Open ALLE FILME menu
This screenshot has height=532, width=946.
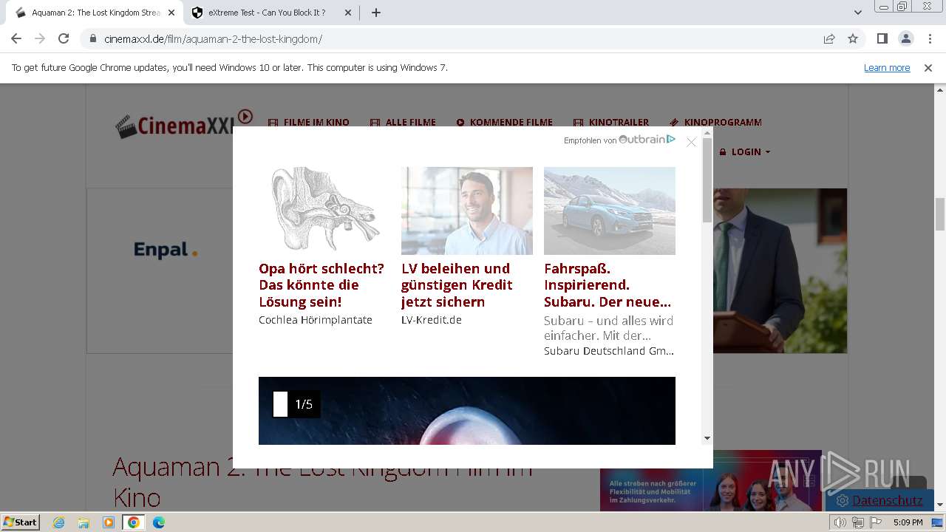click(x=403, y=123)
